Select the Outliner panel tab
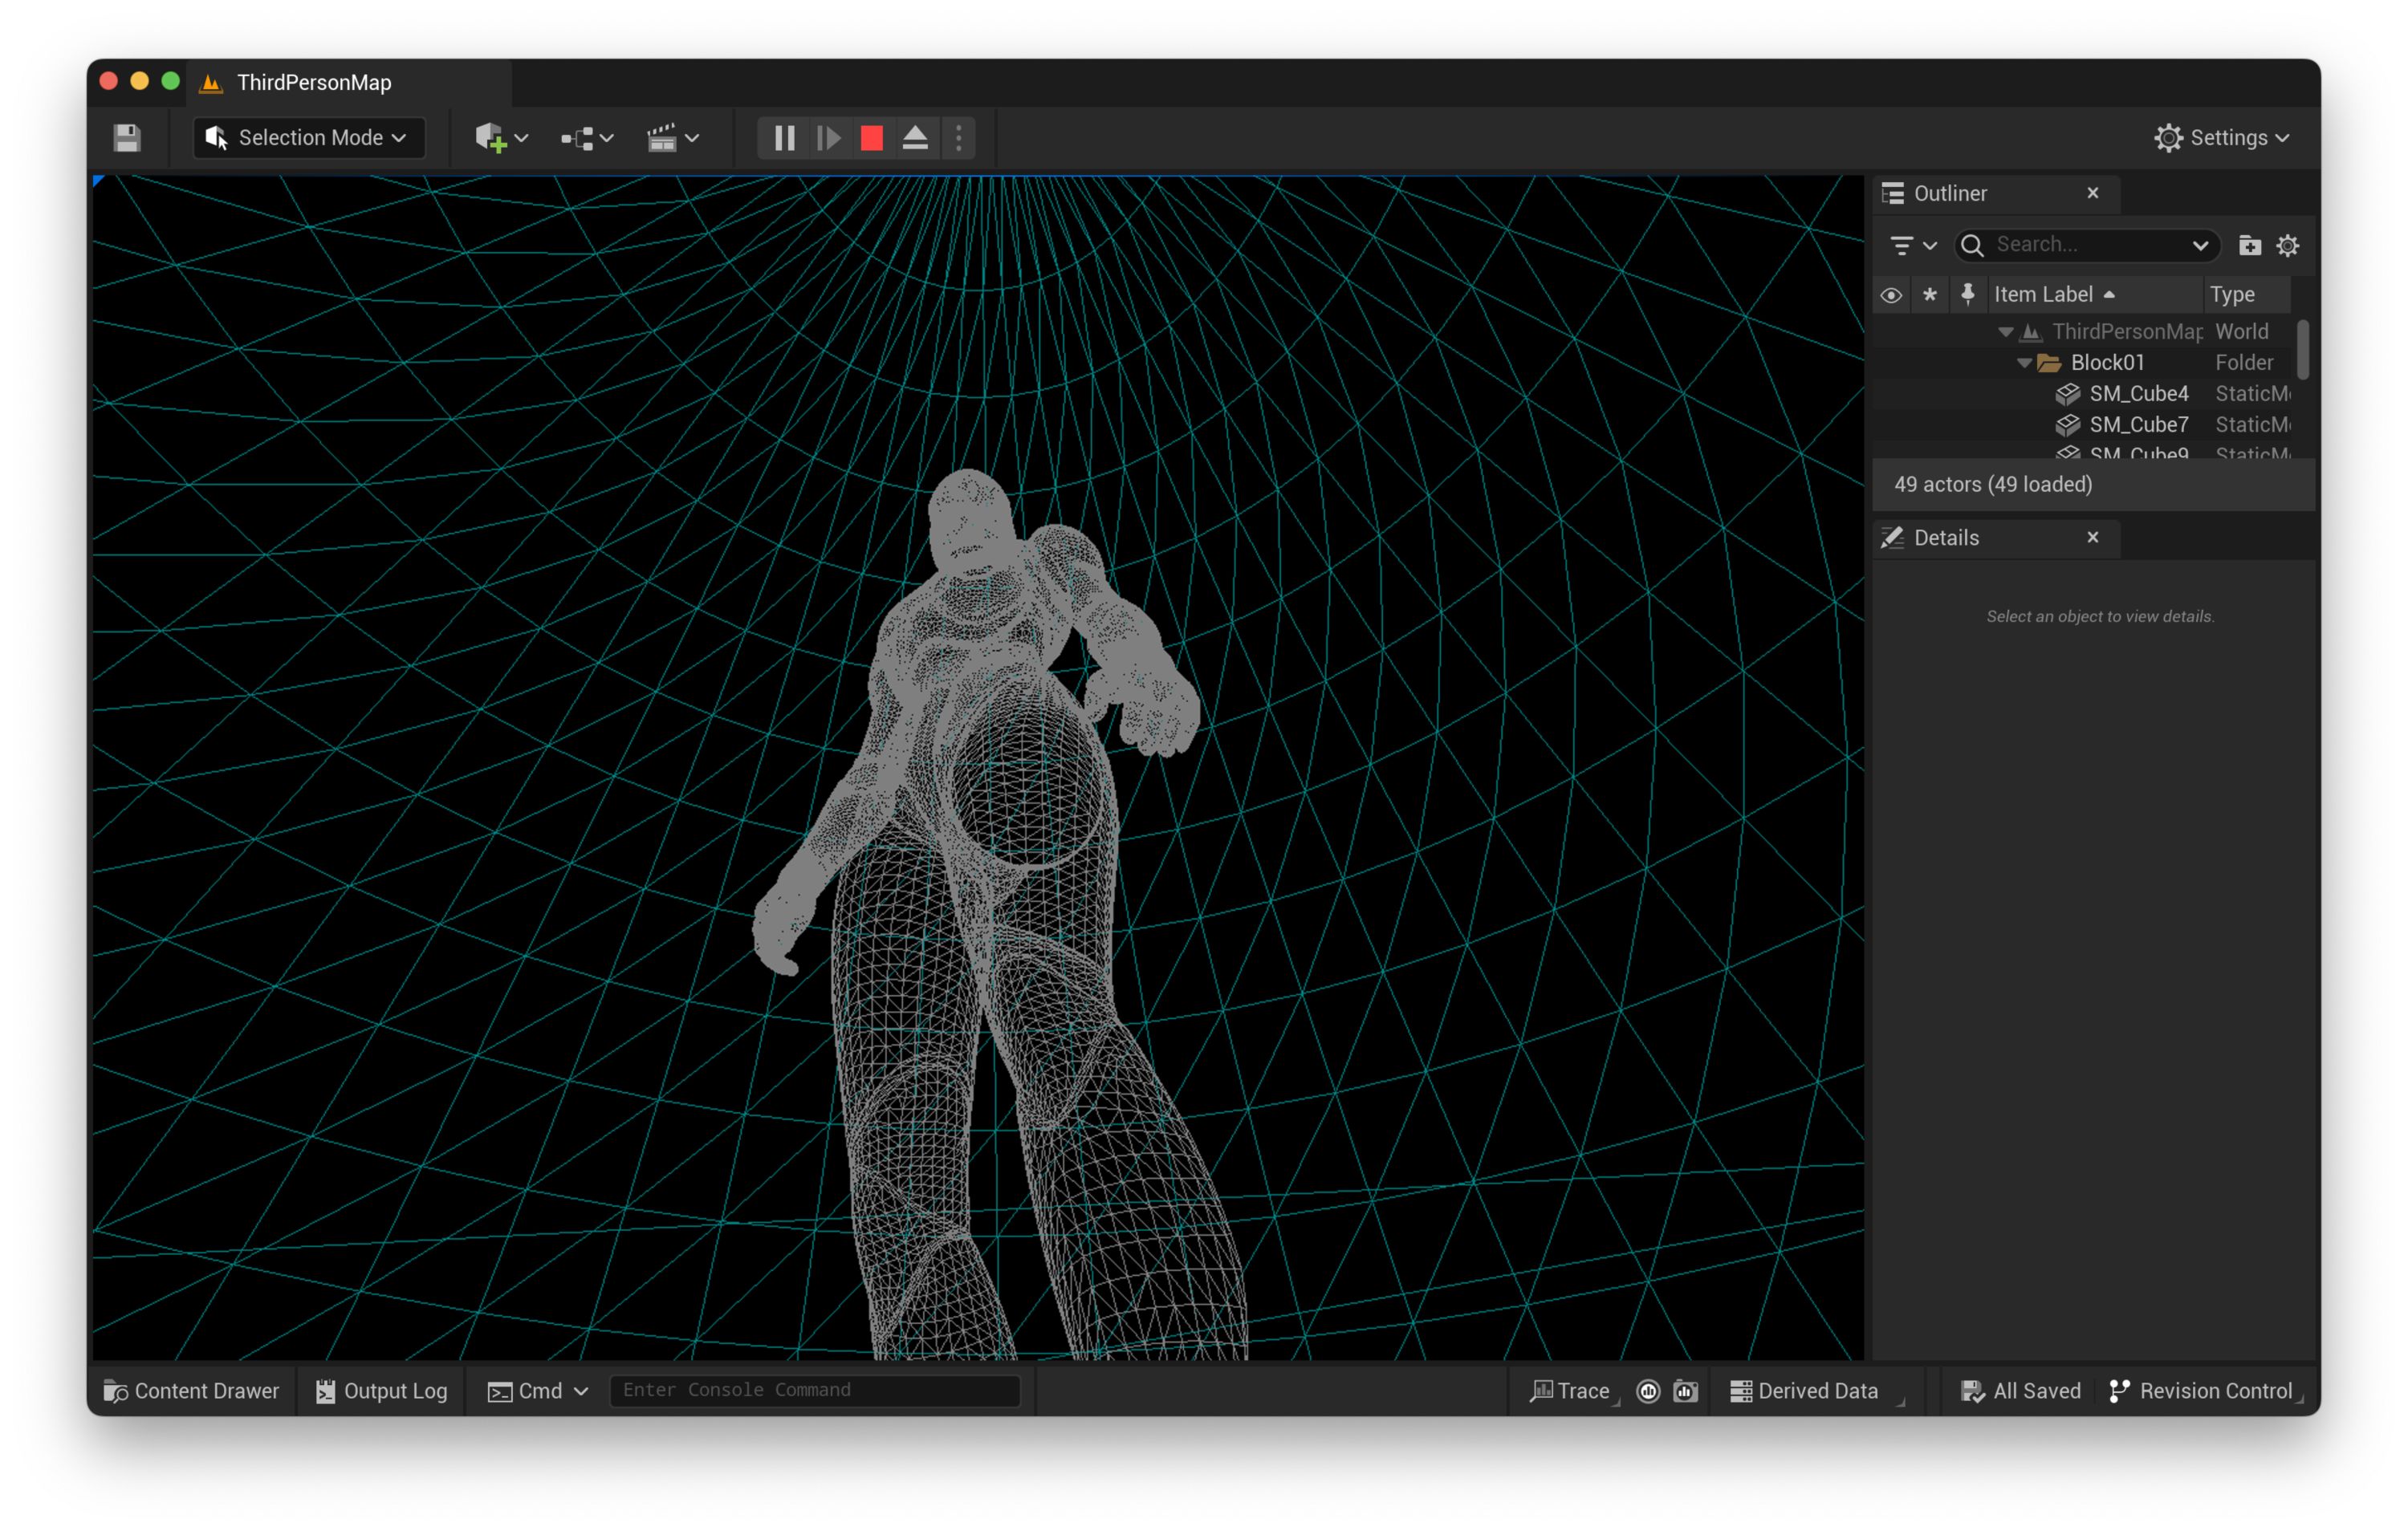Viewport: 2408px width, 1531px height. tap(1949, 194)
